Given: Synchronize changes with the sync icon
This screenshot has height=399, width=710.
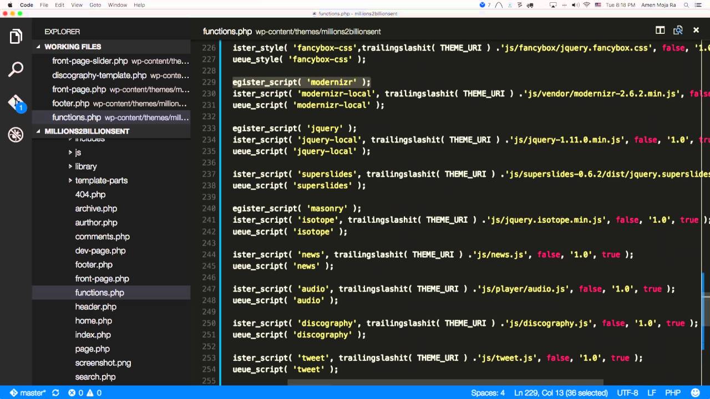Looking at the screenshot, I should click(x=55, y=393).
